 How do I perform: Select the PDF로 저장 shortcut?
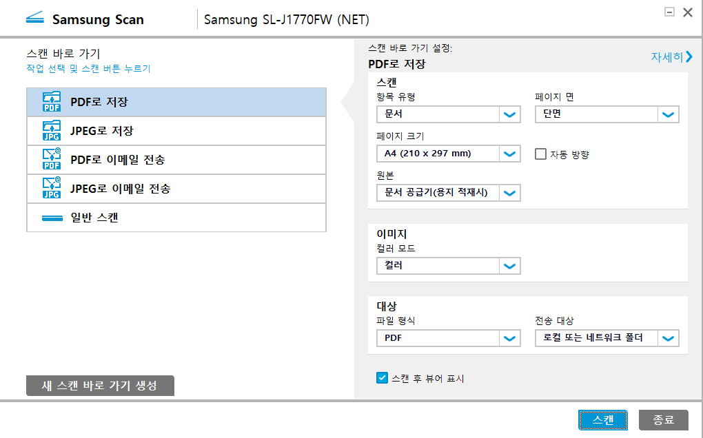176,102
